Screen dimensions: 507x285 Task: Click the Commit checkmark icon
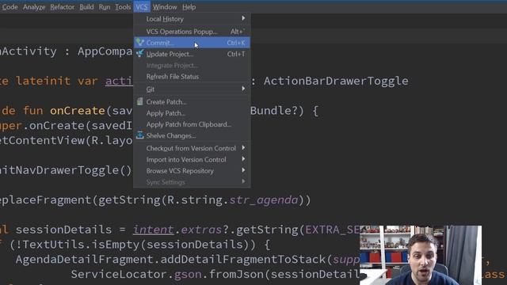(139, 42)
